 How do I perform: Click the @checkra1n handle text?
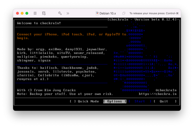pyautogui.click(x=166, y=90)
